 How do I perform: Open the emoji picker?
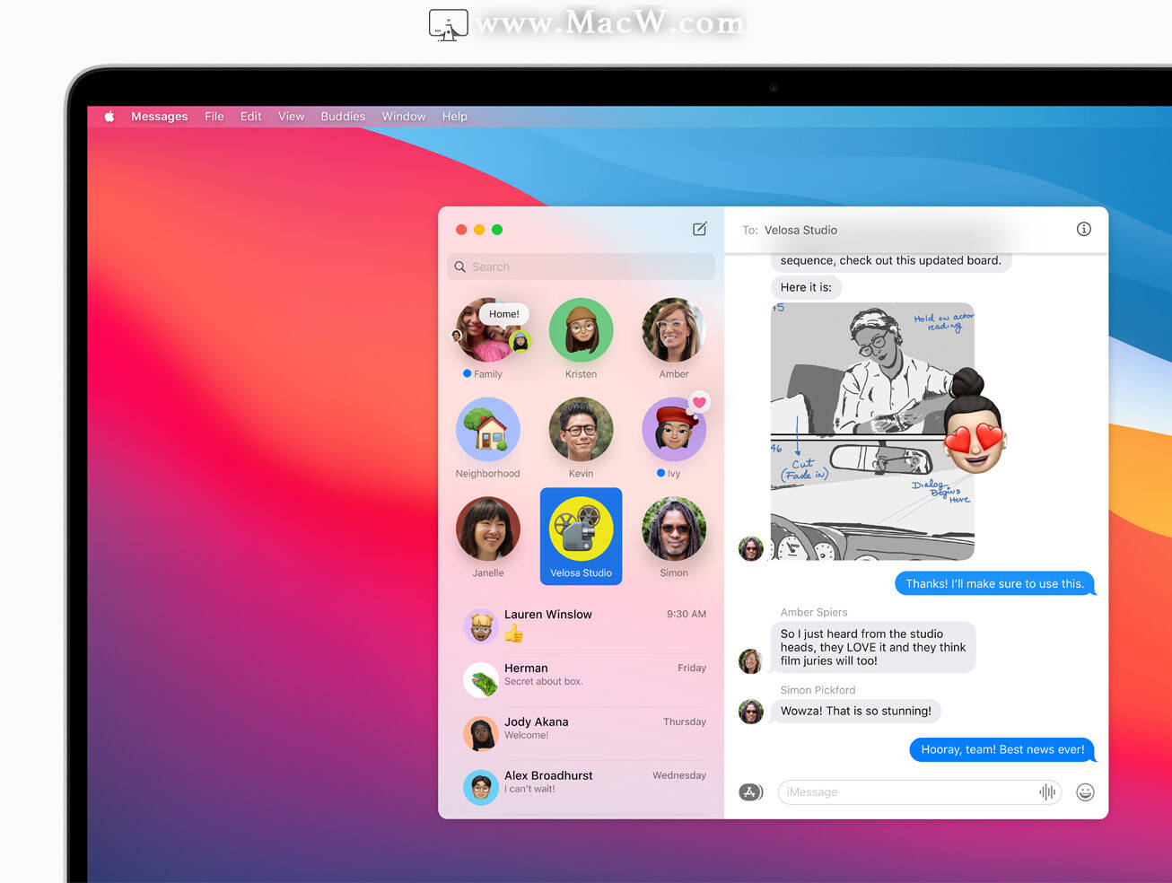click(1085, 791)
